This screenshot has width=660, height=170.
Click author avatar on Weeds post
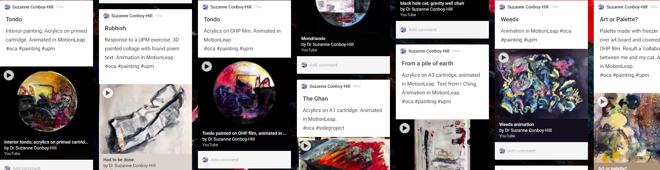(502, 7)
